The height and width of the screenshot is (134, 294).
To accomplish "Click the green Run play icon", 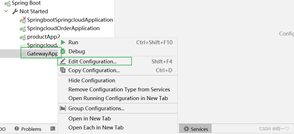I will 64,42.
